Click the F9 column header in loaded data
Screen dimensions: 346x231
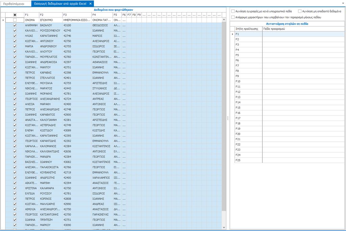coord(139,15)
